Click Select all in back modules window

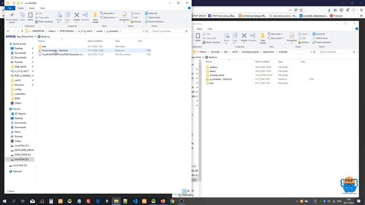coord(319,34)
